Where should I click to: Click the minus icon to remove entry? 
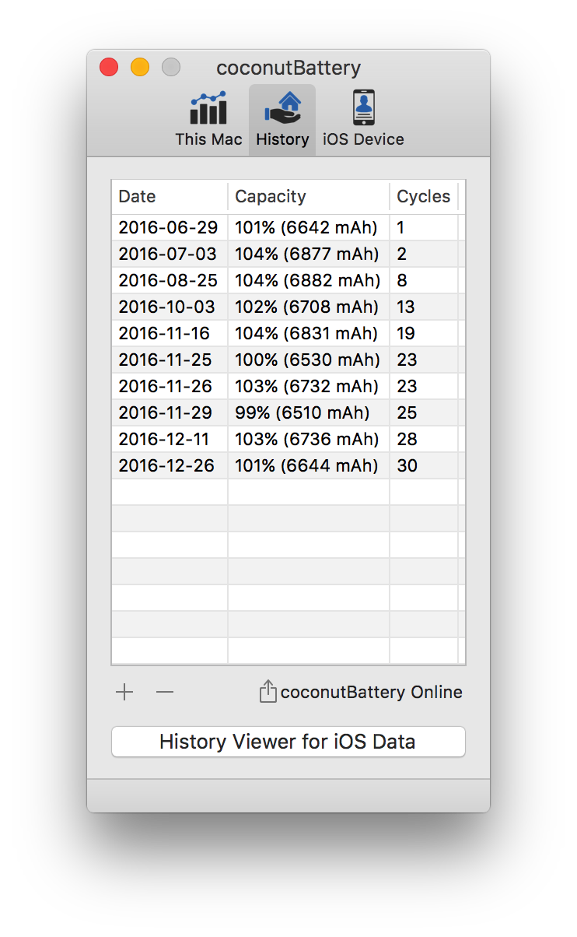[x=165, y=692]
